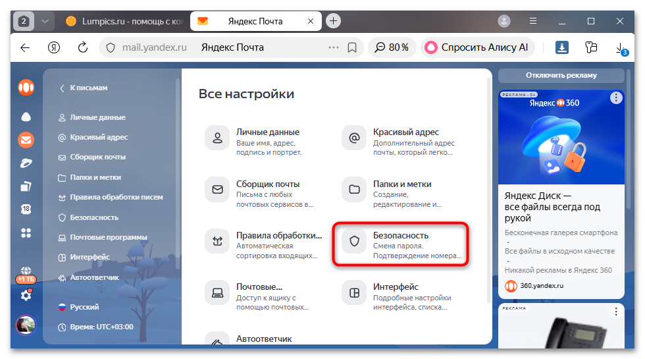The height and width of the screenshot is (359, 645).
Task: Click the Личные данные person icon tile
Action: (217, 138)
